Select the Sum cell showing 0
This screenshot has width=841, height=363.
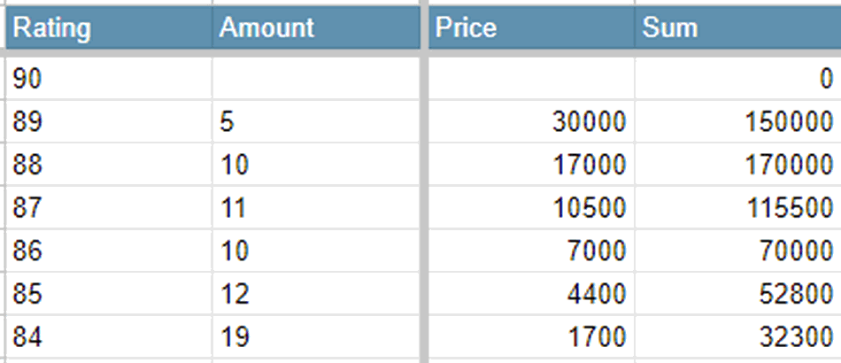pos(737,79)
